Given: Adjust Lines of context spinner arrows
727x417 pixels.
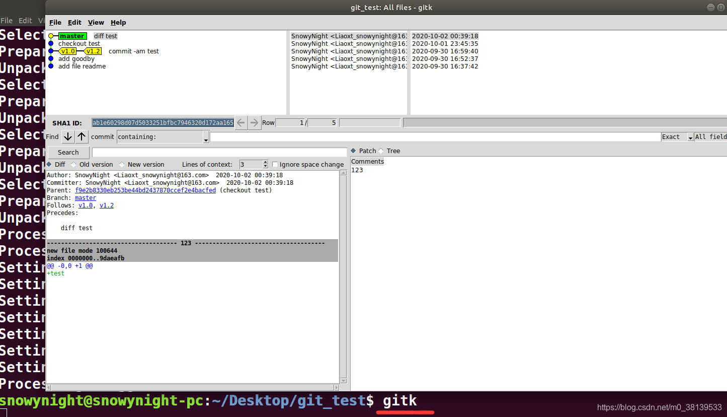Looking at the screenshot, I should pos(266,165).
